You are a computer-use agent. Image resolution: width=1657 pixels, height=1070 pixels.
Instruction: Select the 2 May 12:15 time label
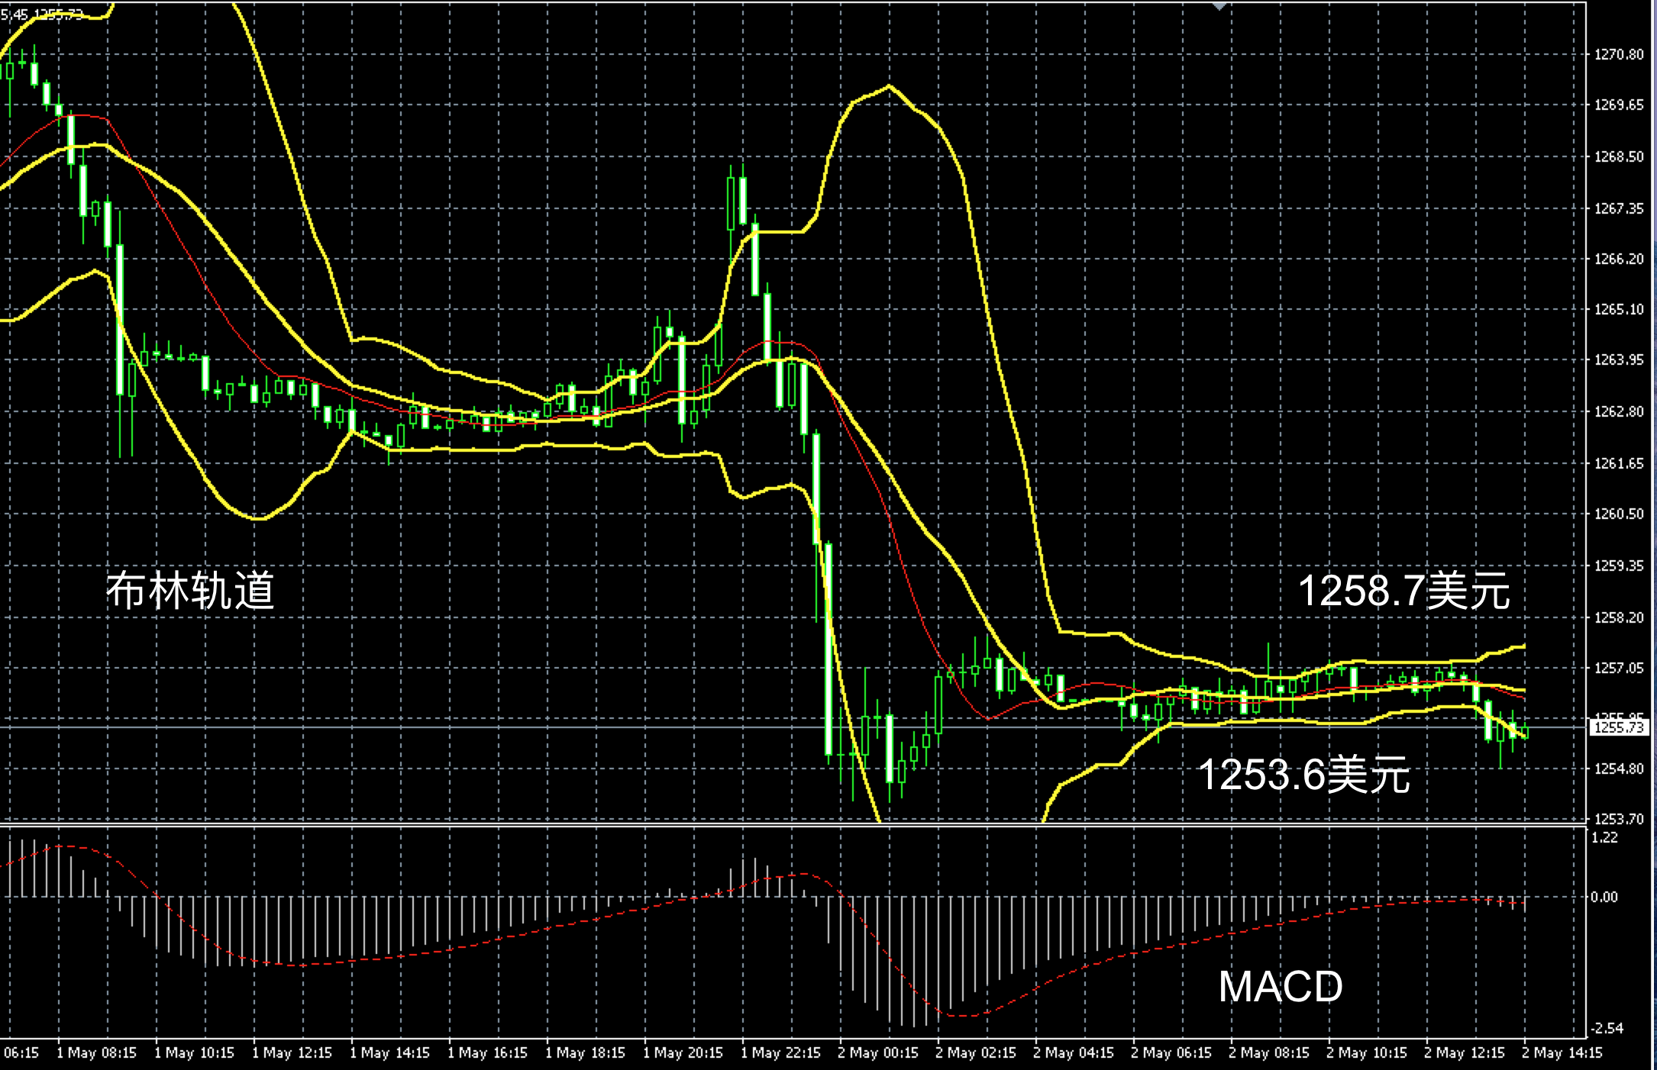click(1465, 1053)
